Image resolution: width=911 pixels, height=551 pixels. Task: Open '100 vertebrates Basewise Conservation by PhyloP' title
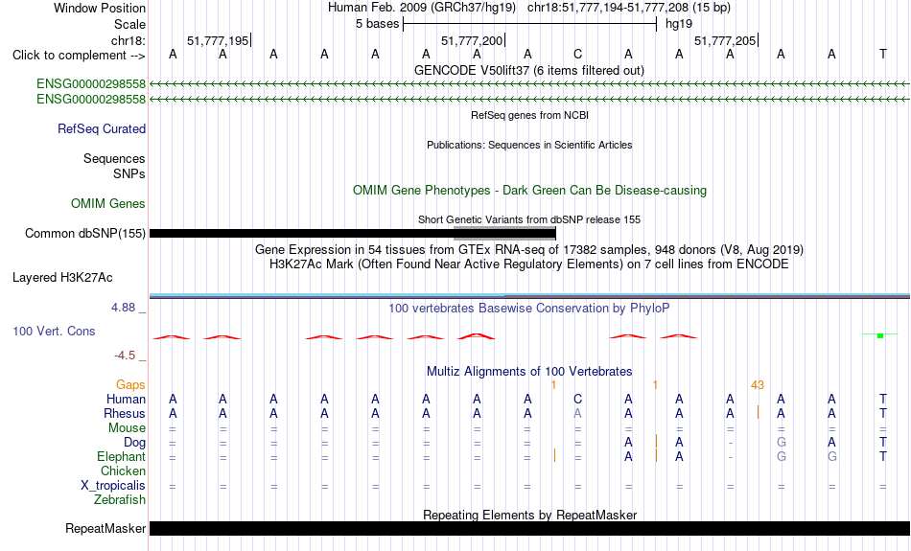click(x=529, y=308)
